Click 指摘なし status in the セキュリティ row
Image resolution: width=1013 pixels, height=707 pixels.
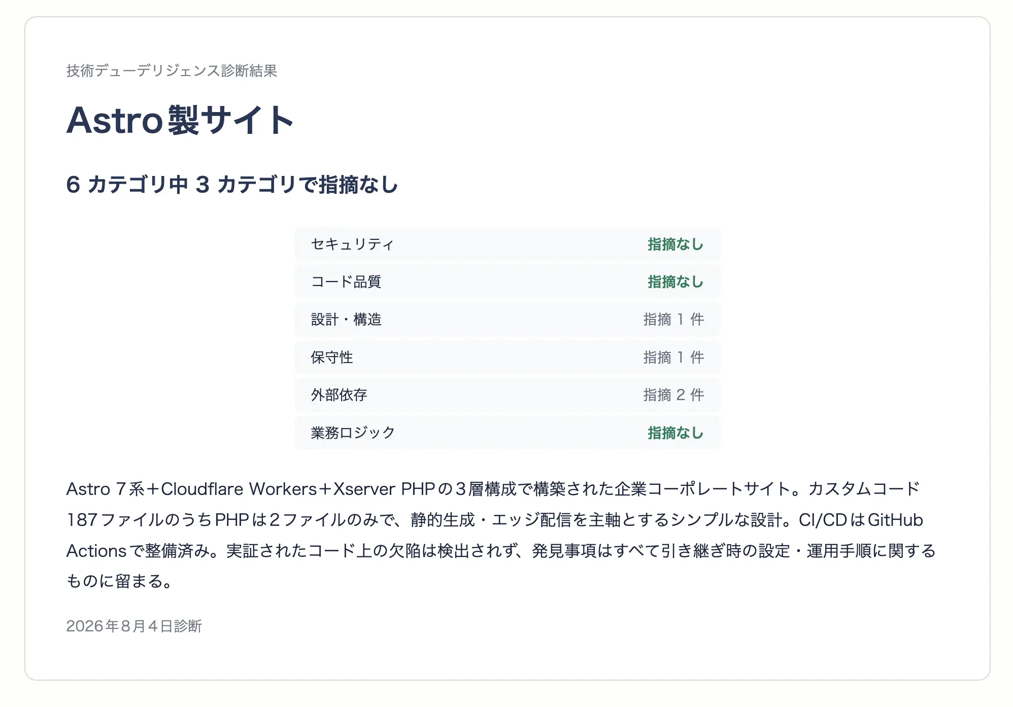pyautogui.click(x=676, y=244)
